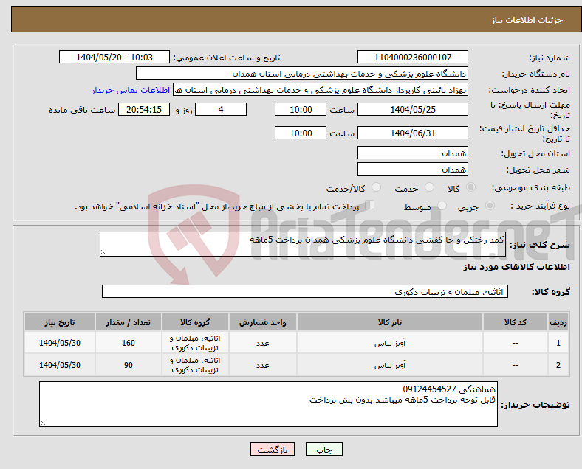
Task: Click آویز لباس in row 2
Action: point(390,365)
